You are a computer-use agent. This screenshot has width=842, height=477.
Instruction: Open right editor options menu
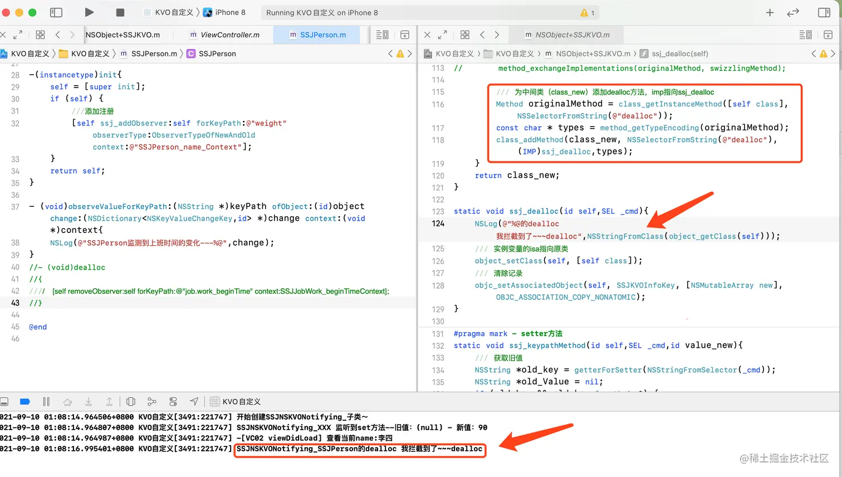click(805, 35)
